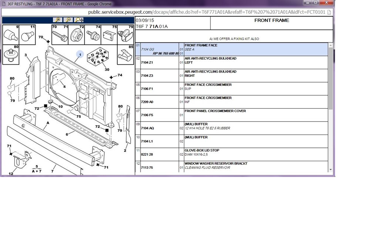The width and height of the screenshot is (370, 237).
Task: Click the parts list scroll down arrow
Action: pos(330,170)
